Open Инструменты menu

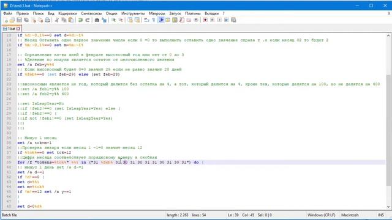(x=133, y=13)
